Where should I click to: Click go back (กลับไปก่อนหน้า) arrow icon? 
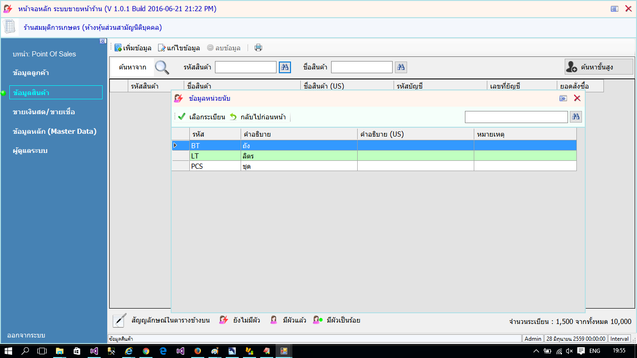[233, 117]
